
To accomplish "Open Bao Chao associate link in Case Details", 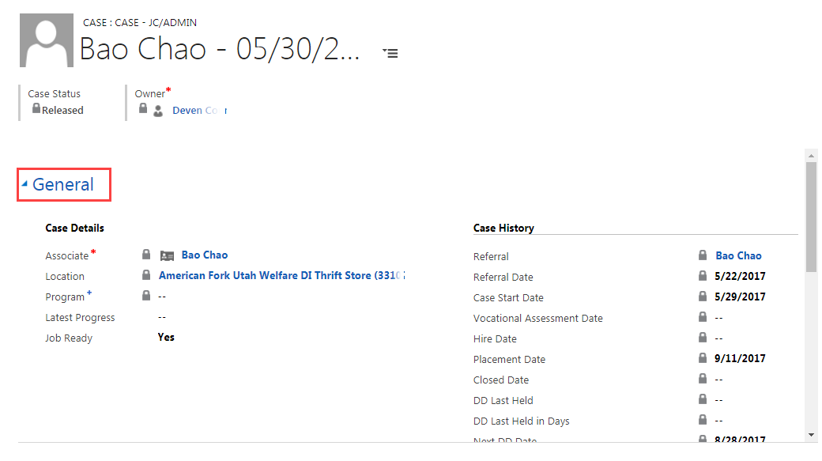I will (x=205, y=255).
